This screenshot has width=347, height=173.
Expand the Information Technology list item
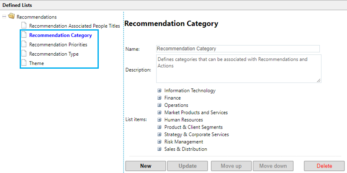[x=159, y=90]
